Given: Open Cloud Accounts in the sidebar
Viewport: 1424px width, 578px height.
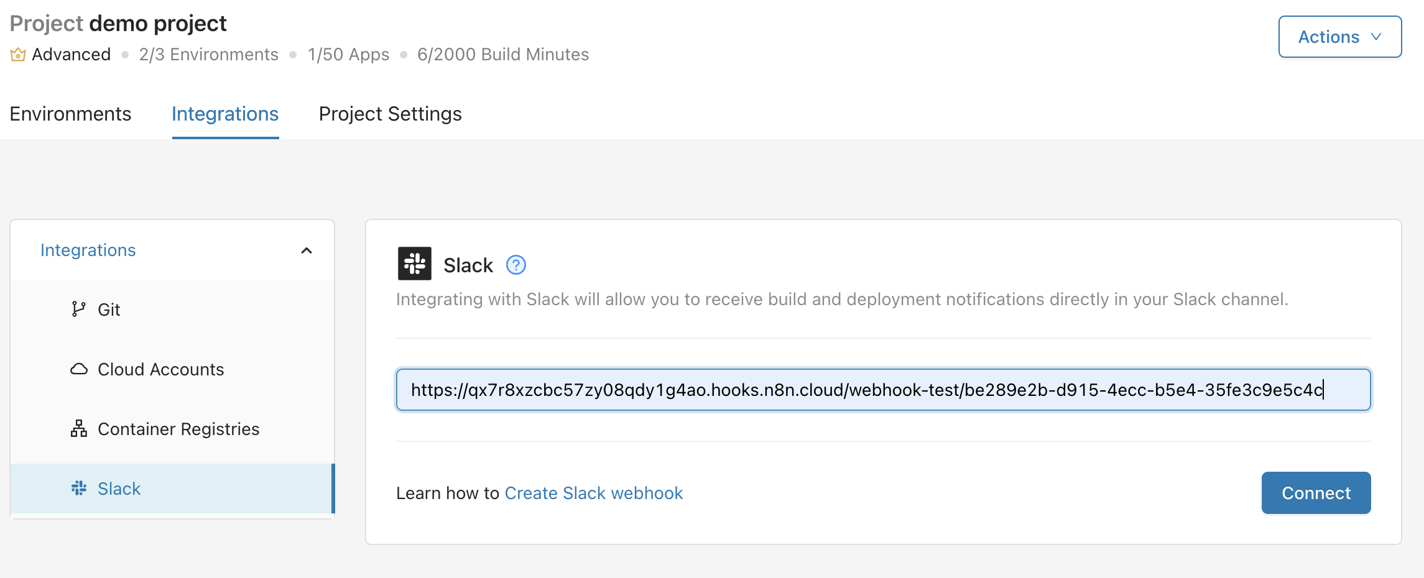Looking at the screenshot, I should click(x=172, y=369).
